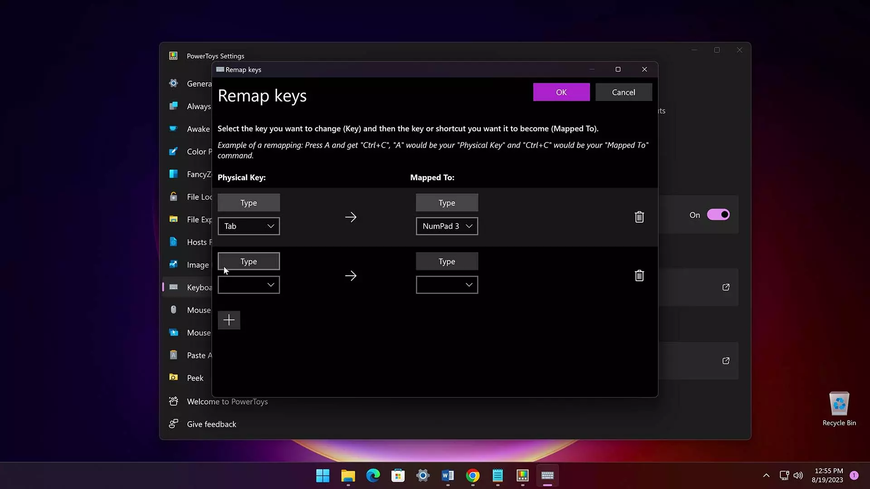Open empty mapped key dropdown in second row

[x=447, y=285]
